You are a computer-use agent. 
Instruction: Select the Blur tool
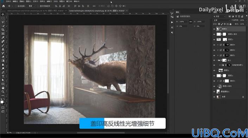coord(3,65)
